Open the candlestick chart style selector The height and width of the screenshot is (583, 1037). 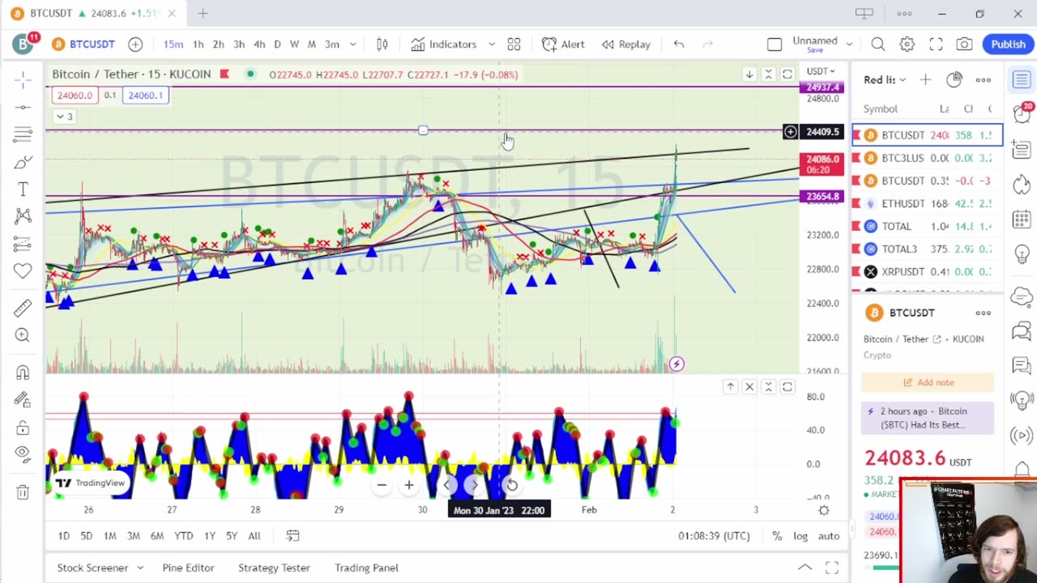[382, 45]
